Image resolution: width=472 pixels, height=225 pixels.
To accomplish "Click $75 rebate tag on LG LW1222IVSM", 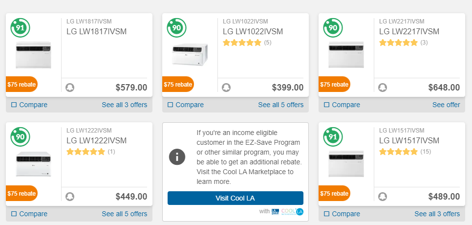I will [21, 193].
